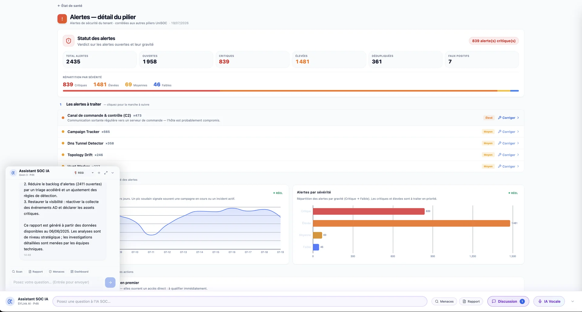This screenshot has width=582, height=312.
Task: Go back to État de santé
Action: 70,6
